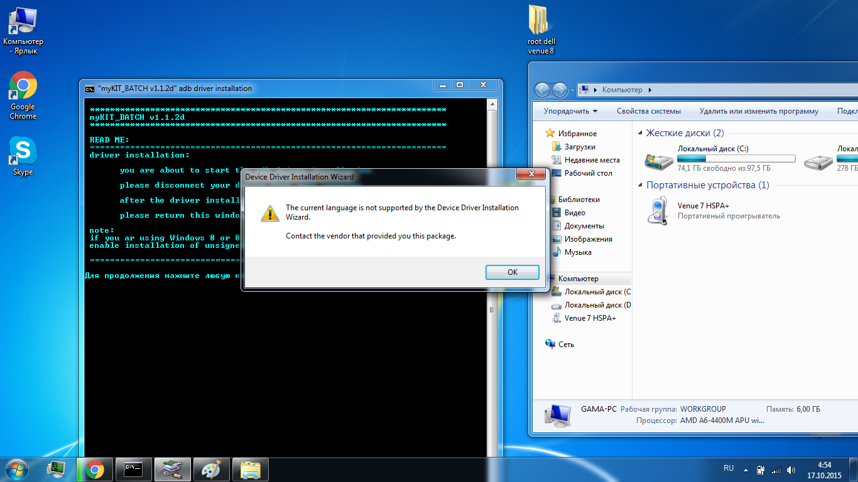This screenshot has height=482, width=858.
Task: Open the command prompt taskbar button
Action: (x=134, y=469)
